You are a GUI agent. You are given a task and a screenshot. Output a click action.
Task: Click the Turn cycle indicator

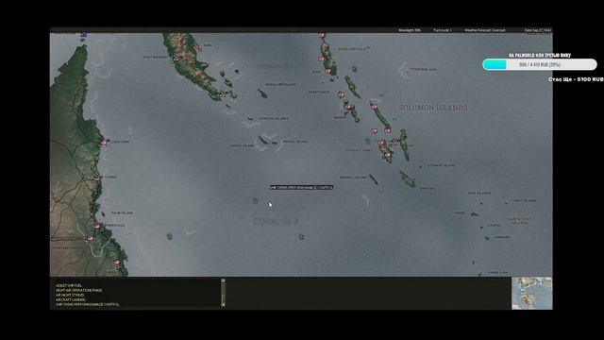443,30
